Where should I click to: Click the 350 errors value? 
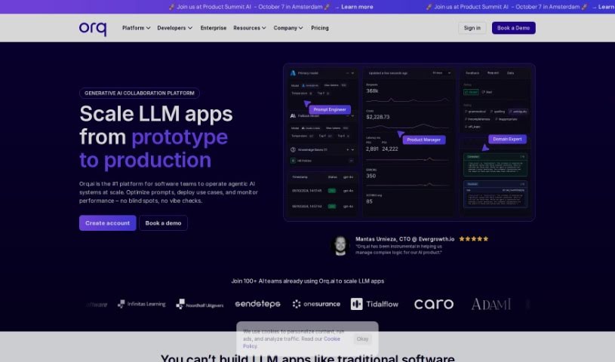(x=371, y=176)
